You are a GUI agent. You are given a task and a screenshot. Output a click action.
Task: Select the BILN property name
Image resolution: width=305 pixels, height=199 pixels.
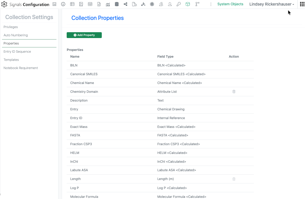(74, 65)
